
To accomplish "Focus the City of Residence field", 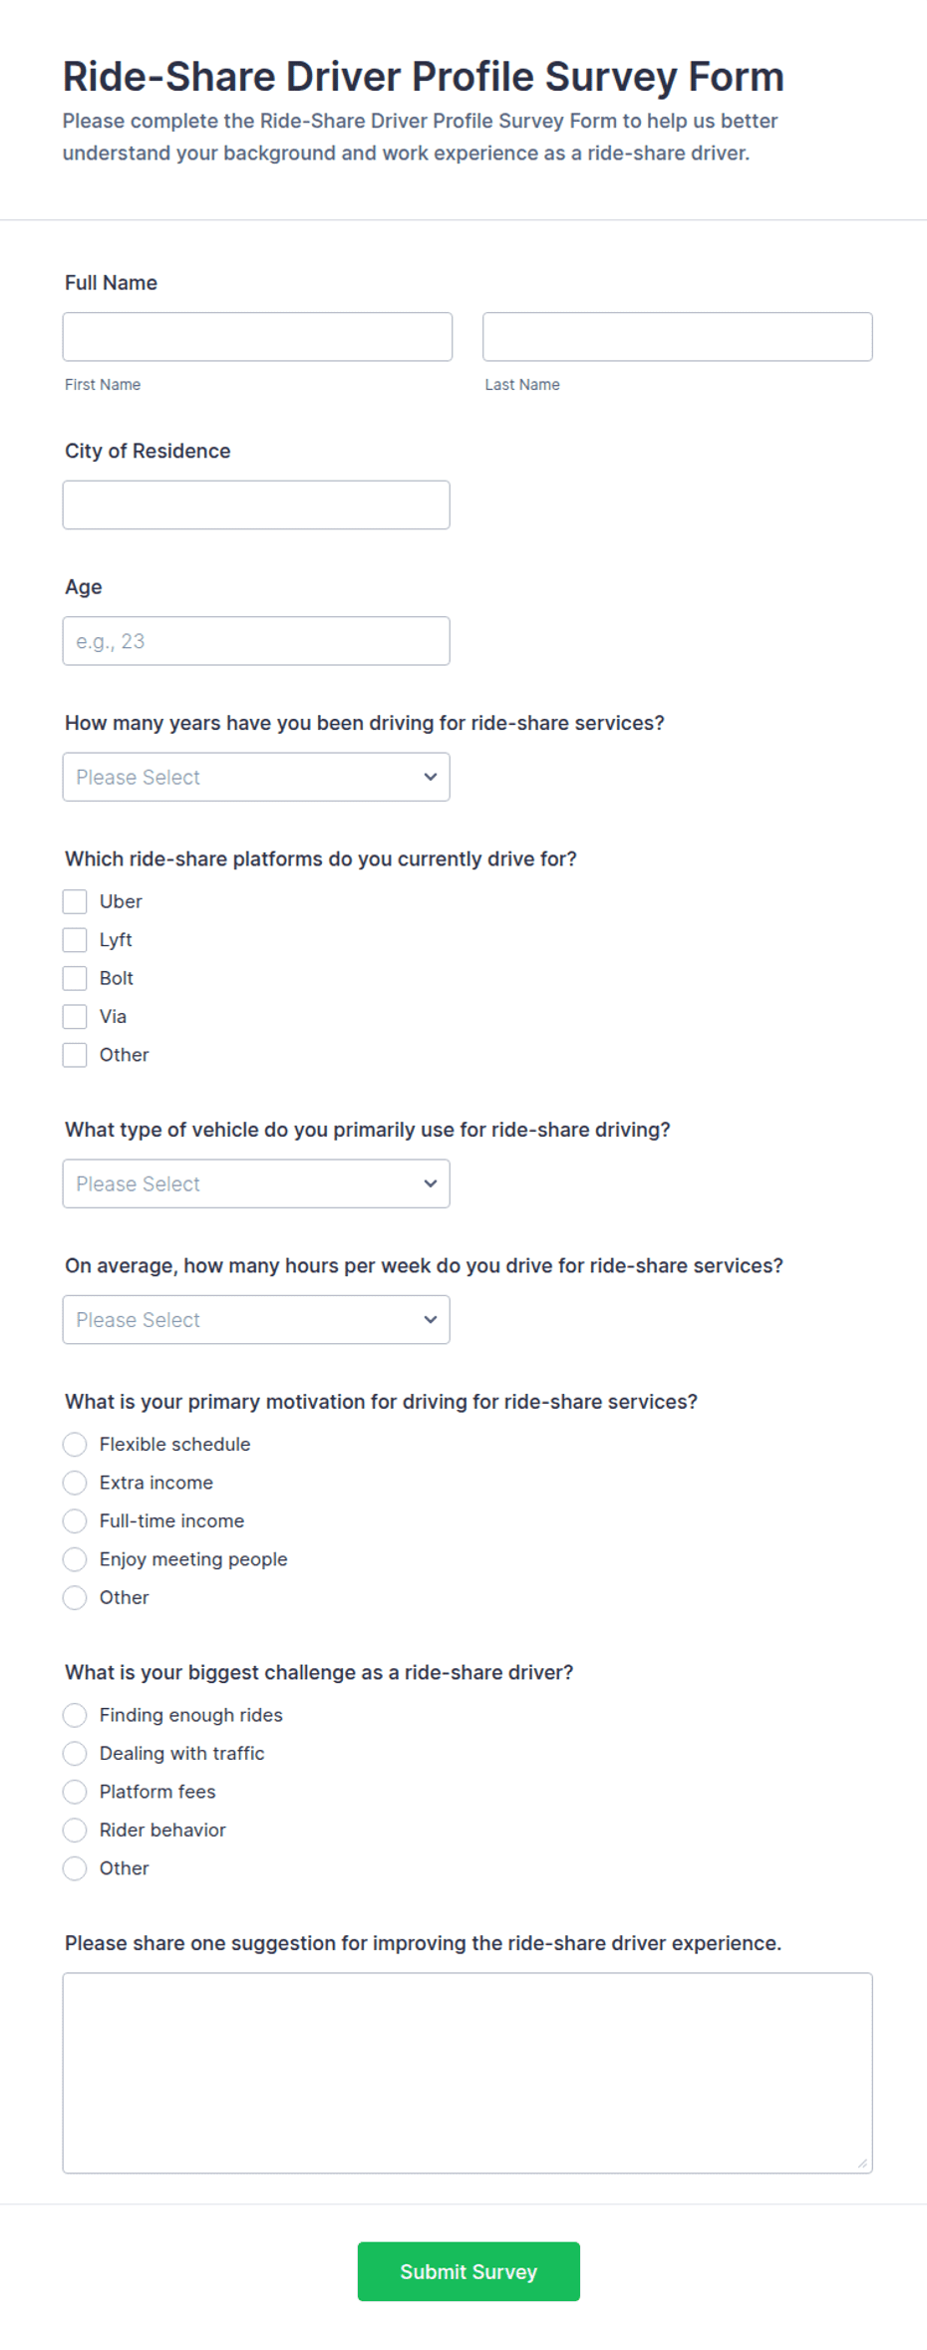I will click(x=256, y=504).
